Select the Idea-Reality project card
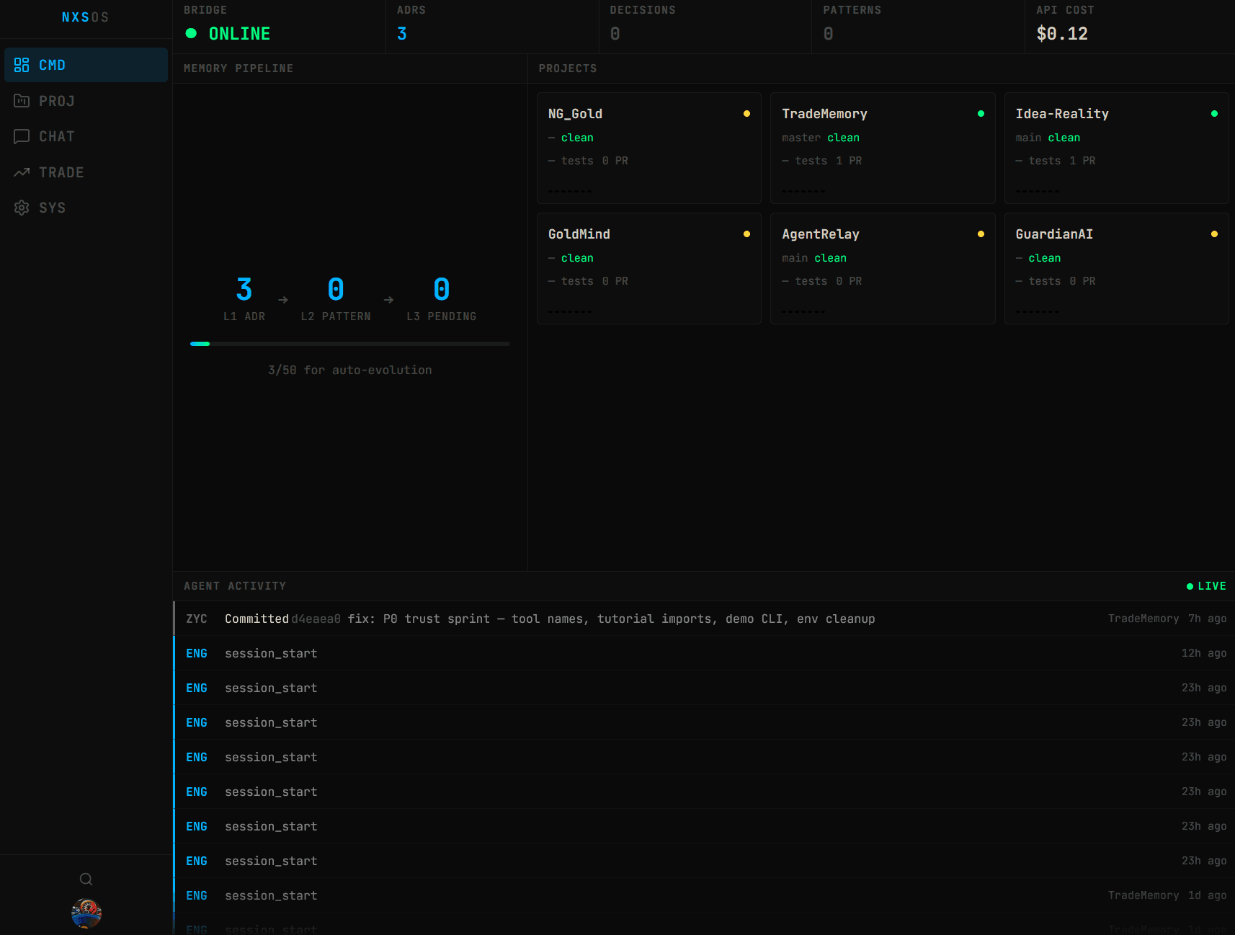Viewport: 1235px width, 935px height. (x=1115, y=148)
